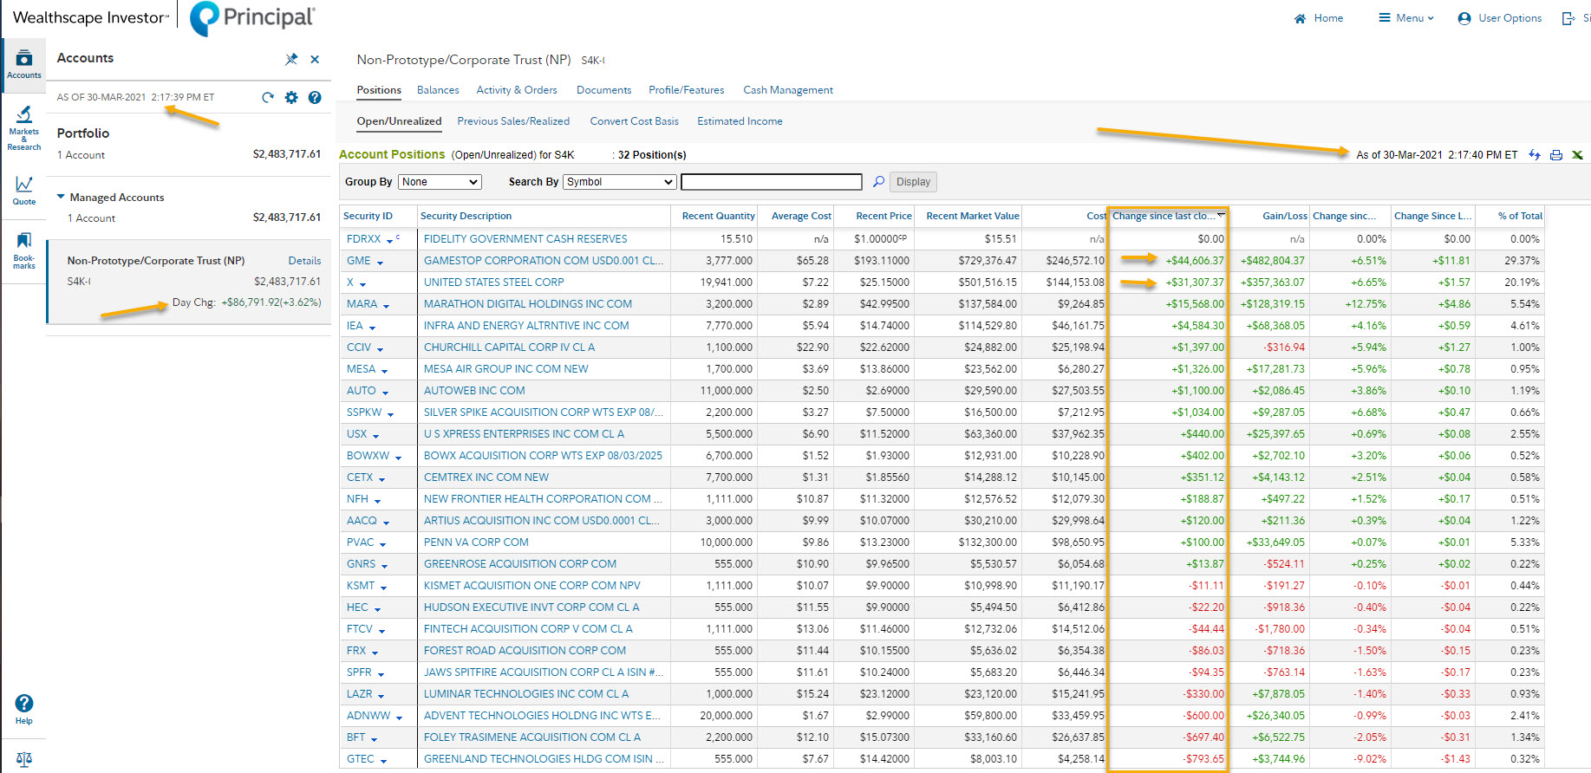Open Accounts panel settings gear
The width and height of the screenshot is (1591, 773).
[291, 97]
